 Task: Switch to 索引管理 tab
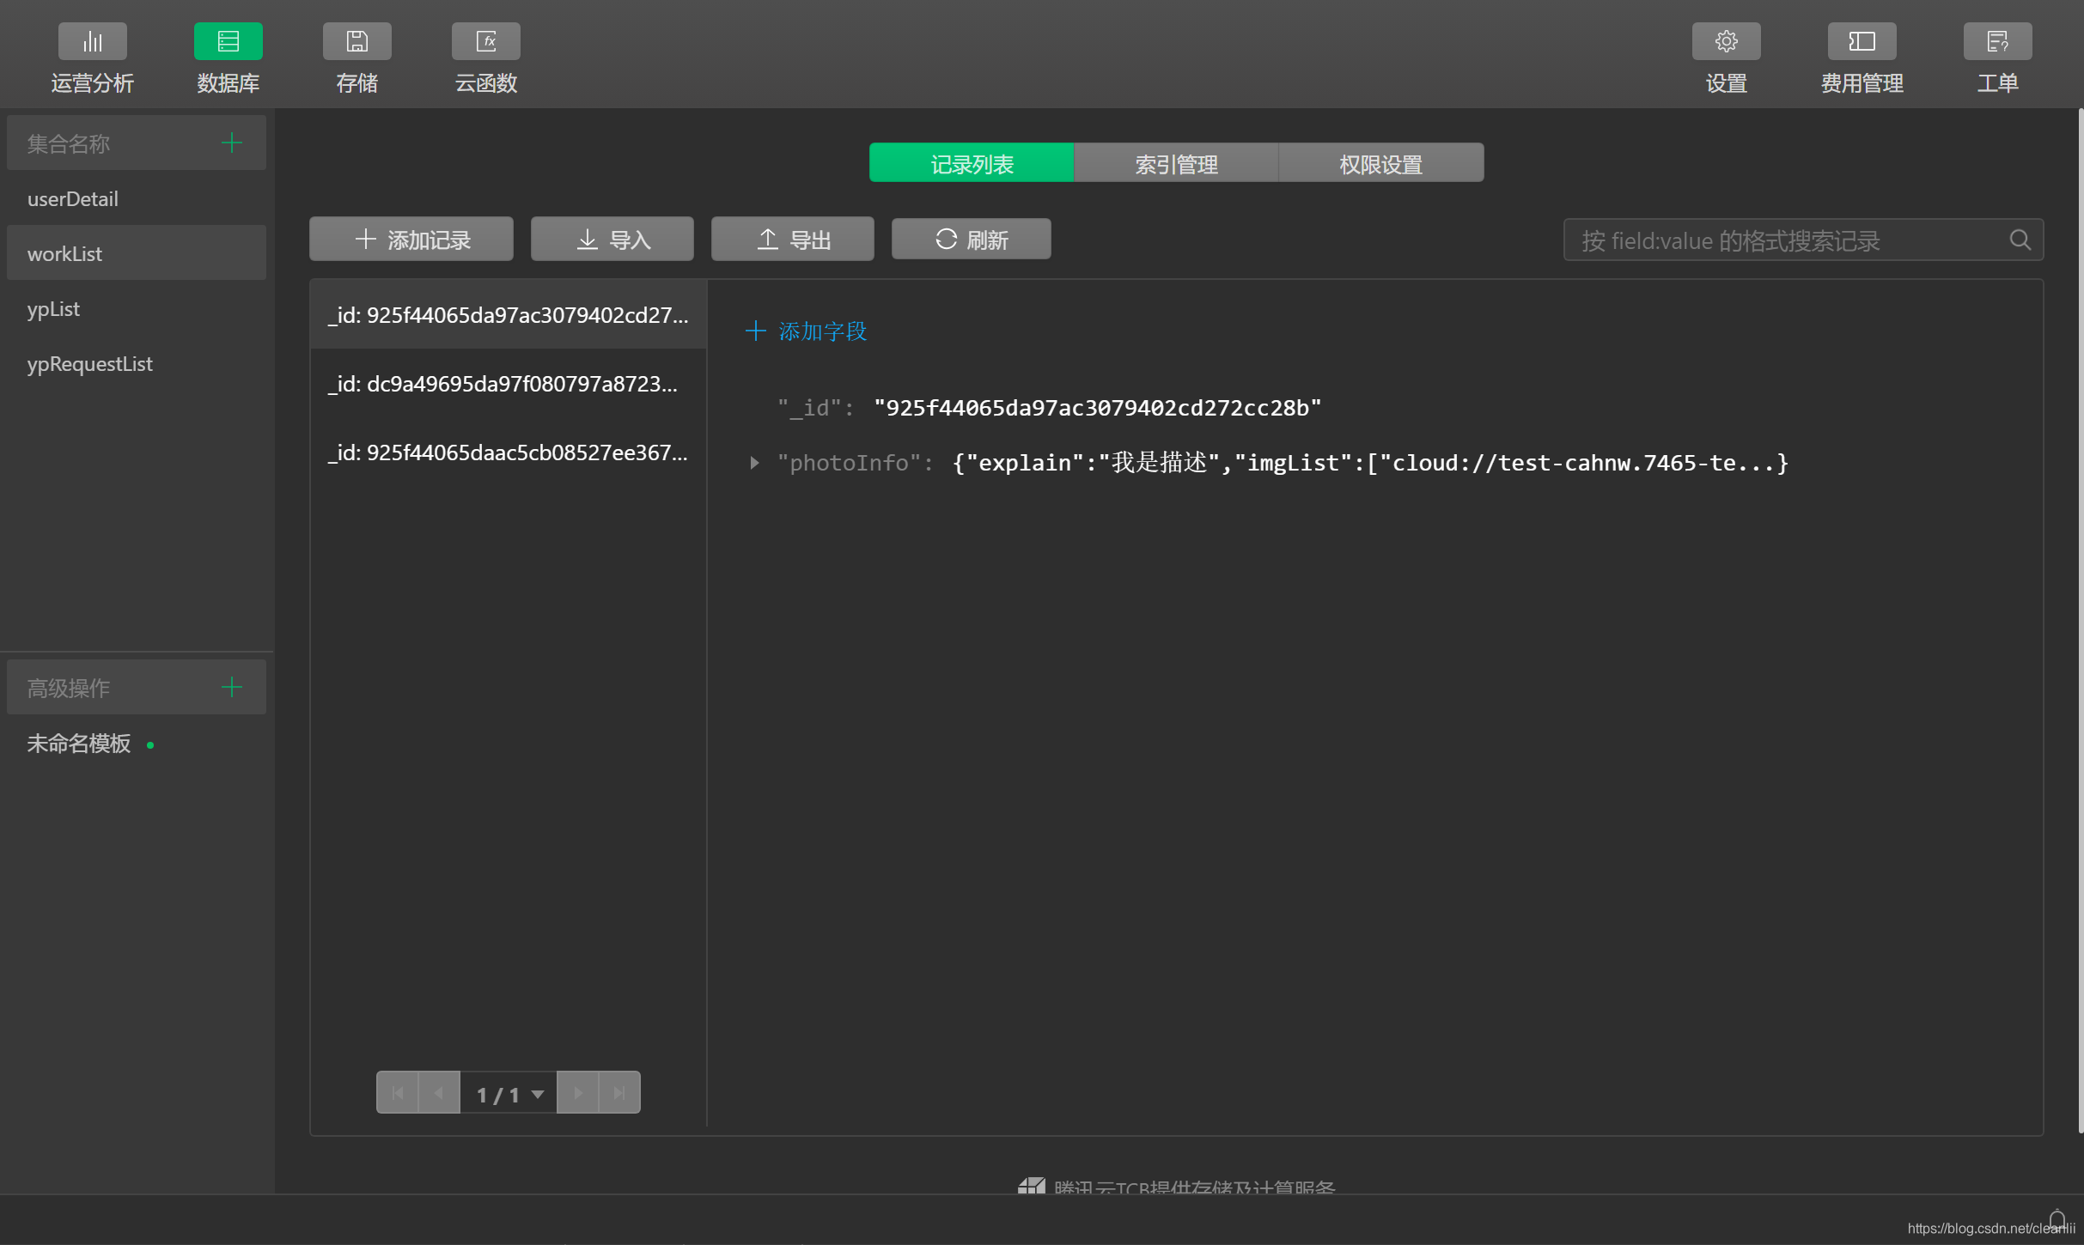(1176, 163)
